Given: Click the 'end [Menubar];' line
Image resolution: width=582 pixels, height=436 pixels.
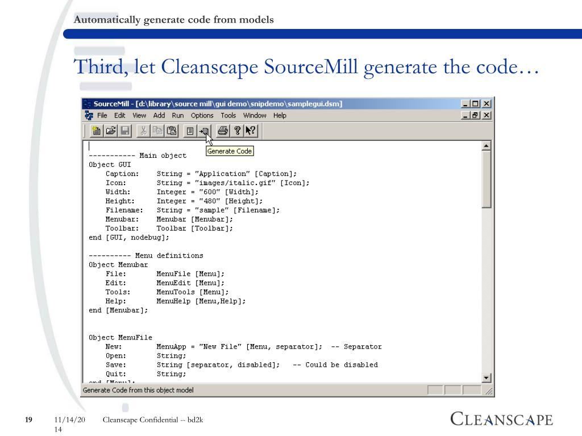Looking at the screenshot, I should point(118,311).
